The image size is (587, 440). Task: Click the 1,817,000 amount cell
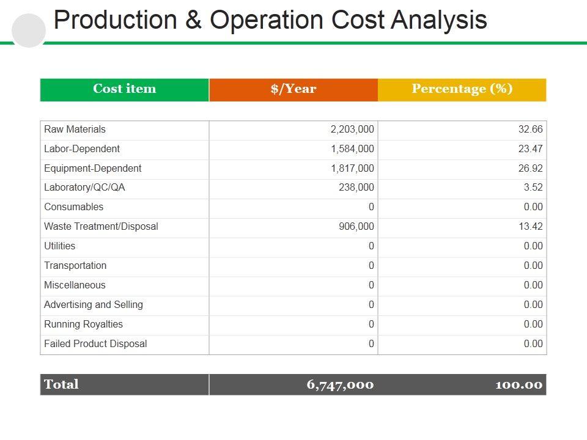(x=352, y=169)
